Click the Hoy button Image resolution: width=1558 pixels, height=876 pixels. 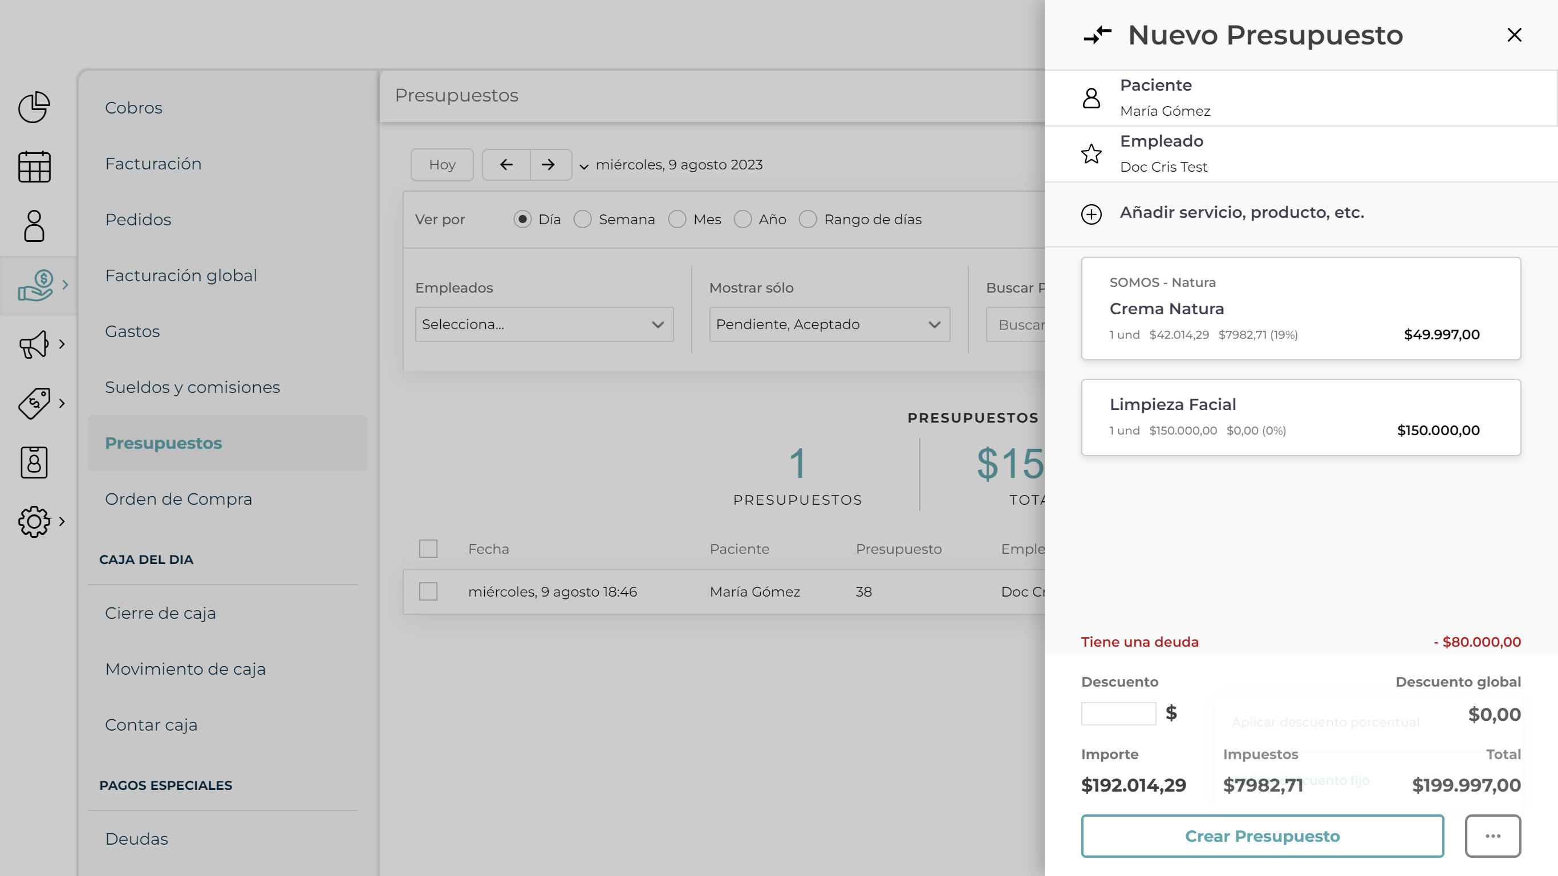click(442, 165)
